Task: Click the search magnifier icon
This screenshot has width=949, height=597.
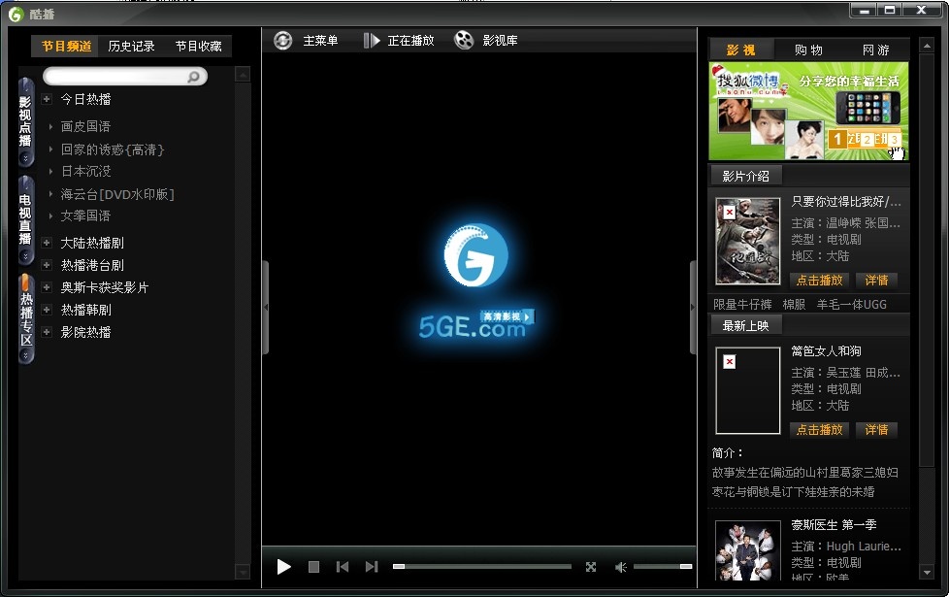Action: (x=194, y=77)
